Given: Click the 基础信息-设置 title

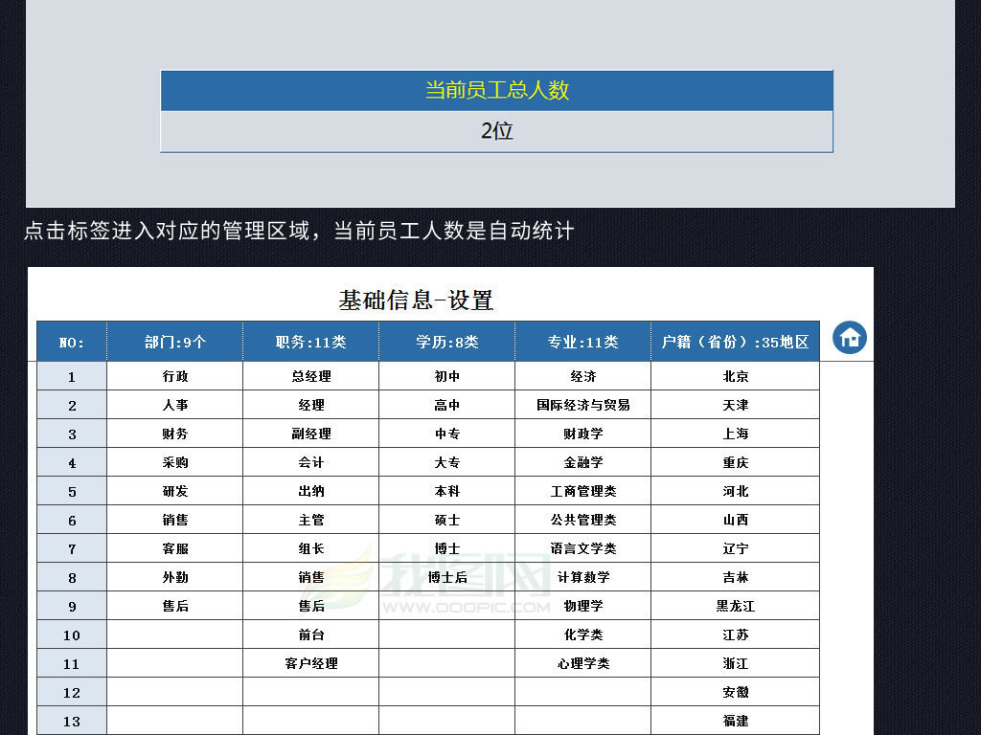Looking at the screenshot, I should click(x=416, y=300).
